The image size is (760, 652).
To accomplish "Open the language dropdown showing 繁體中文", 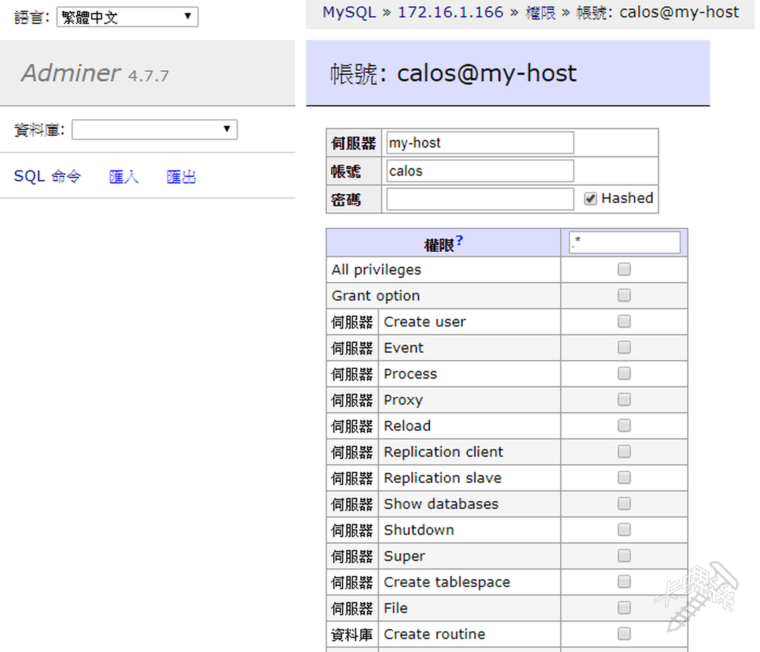I will click(x=127, y=17).
